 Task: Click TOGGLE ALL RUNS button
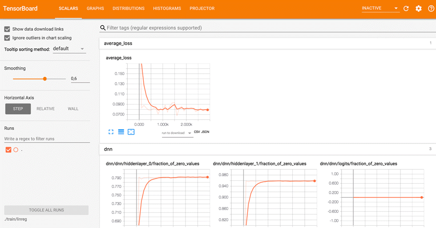(46, 210)
